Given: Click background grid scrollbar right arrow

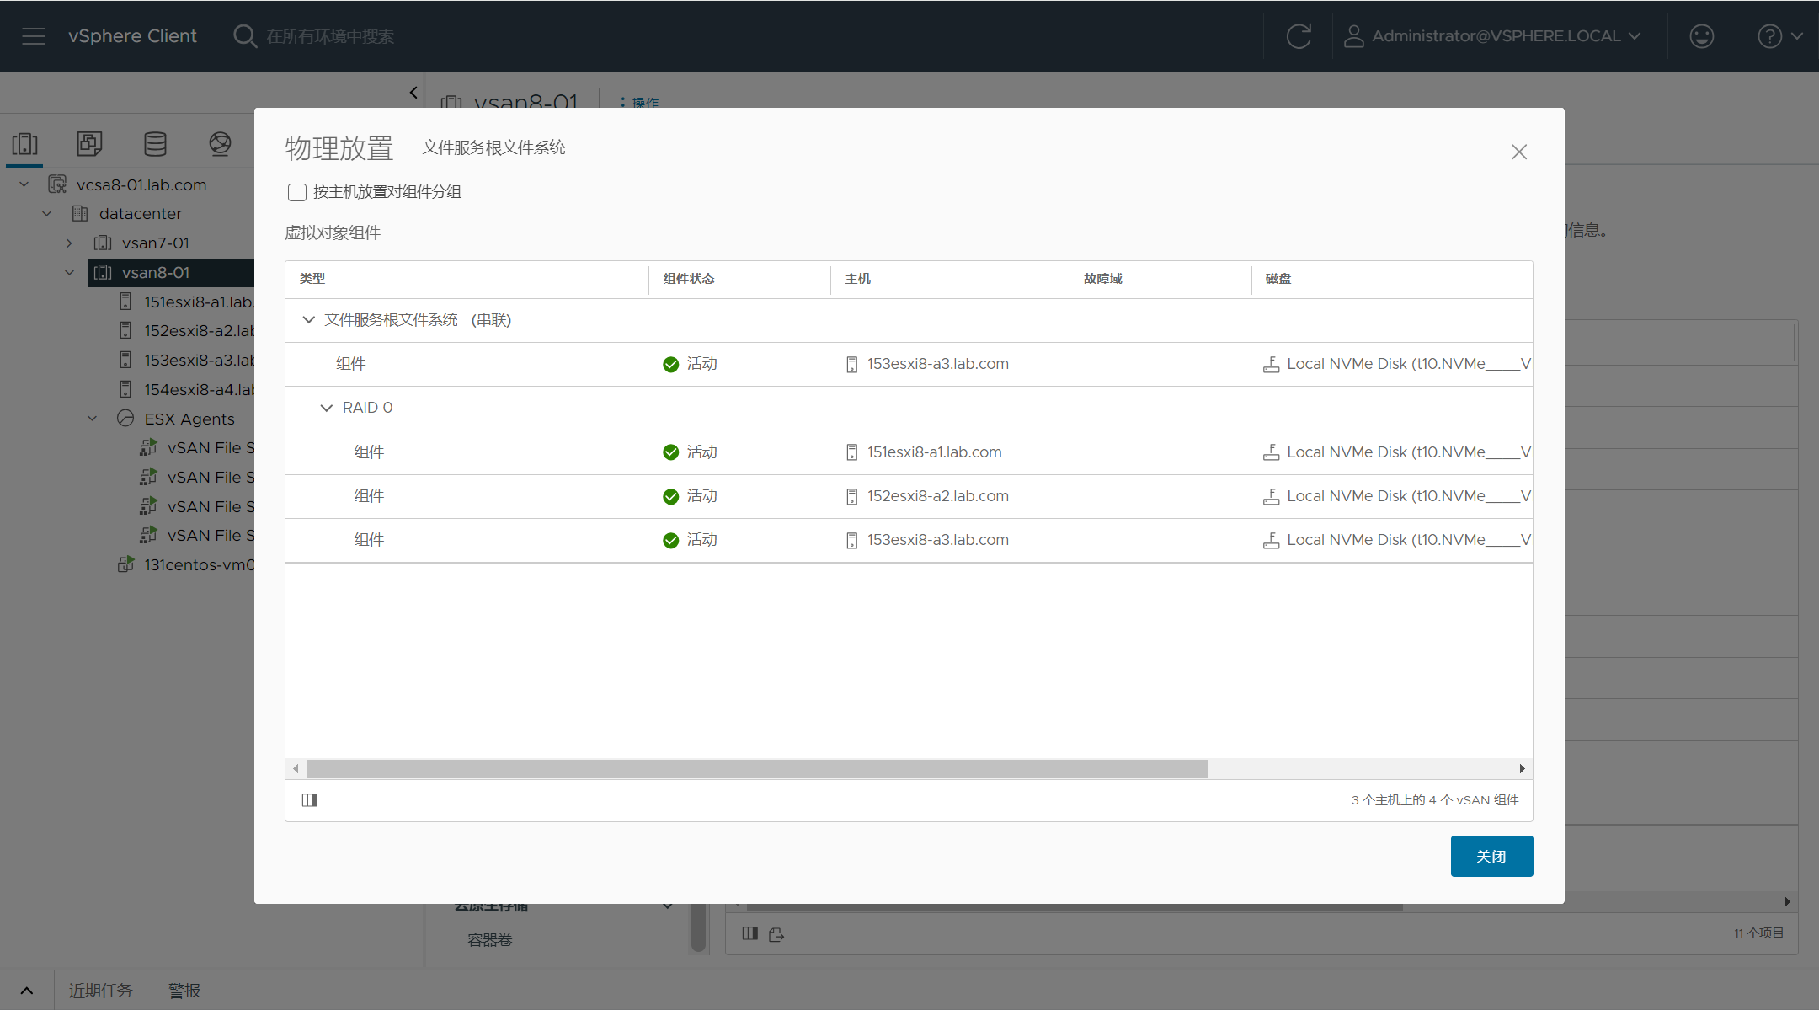Looking at the screenshot, I should [1787, 901].
